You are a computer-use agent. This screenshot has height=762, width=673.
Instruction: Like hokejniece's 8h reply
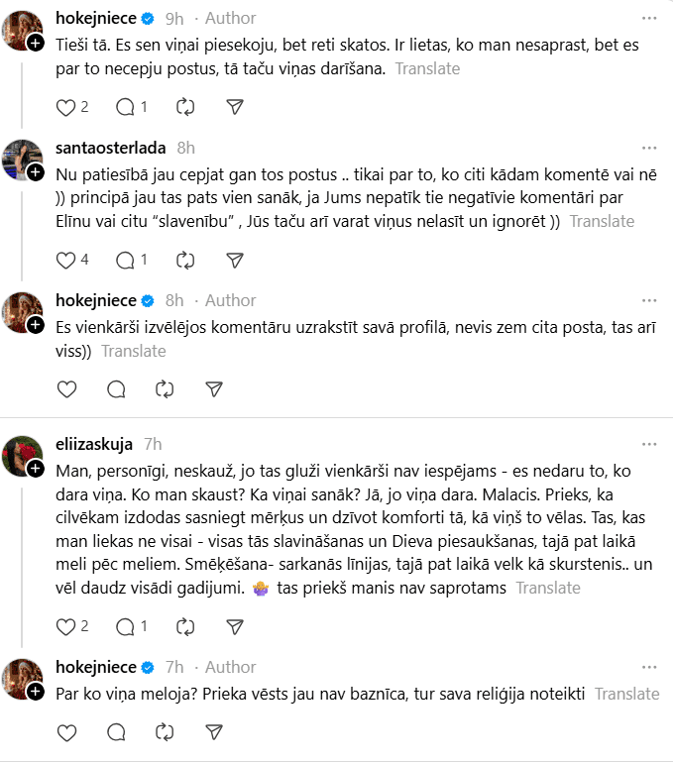pos(66,389)
